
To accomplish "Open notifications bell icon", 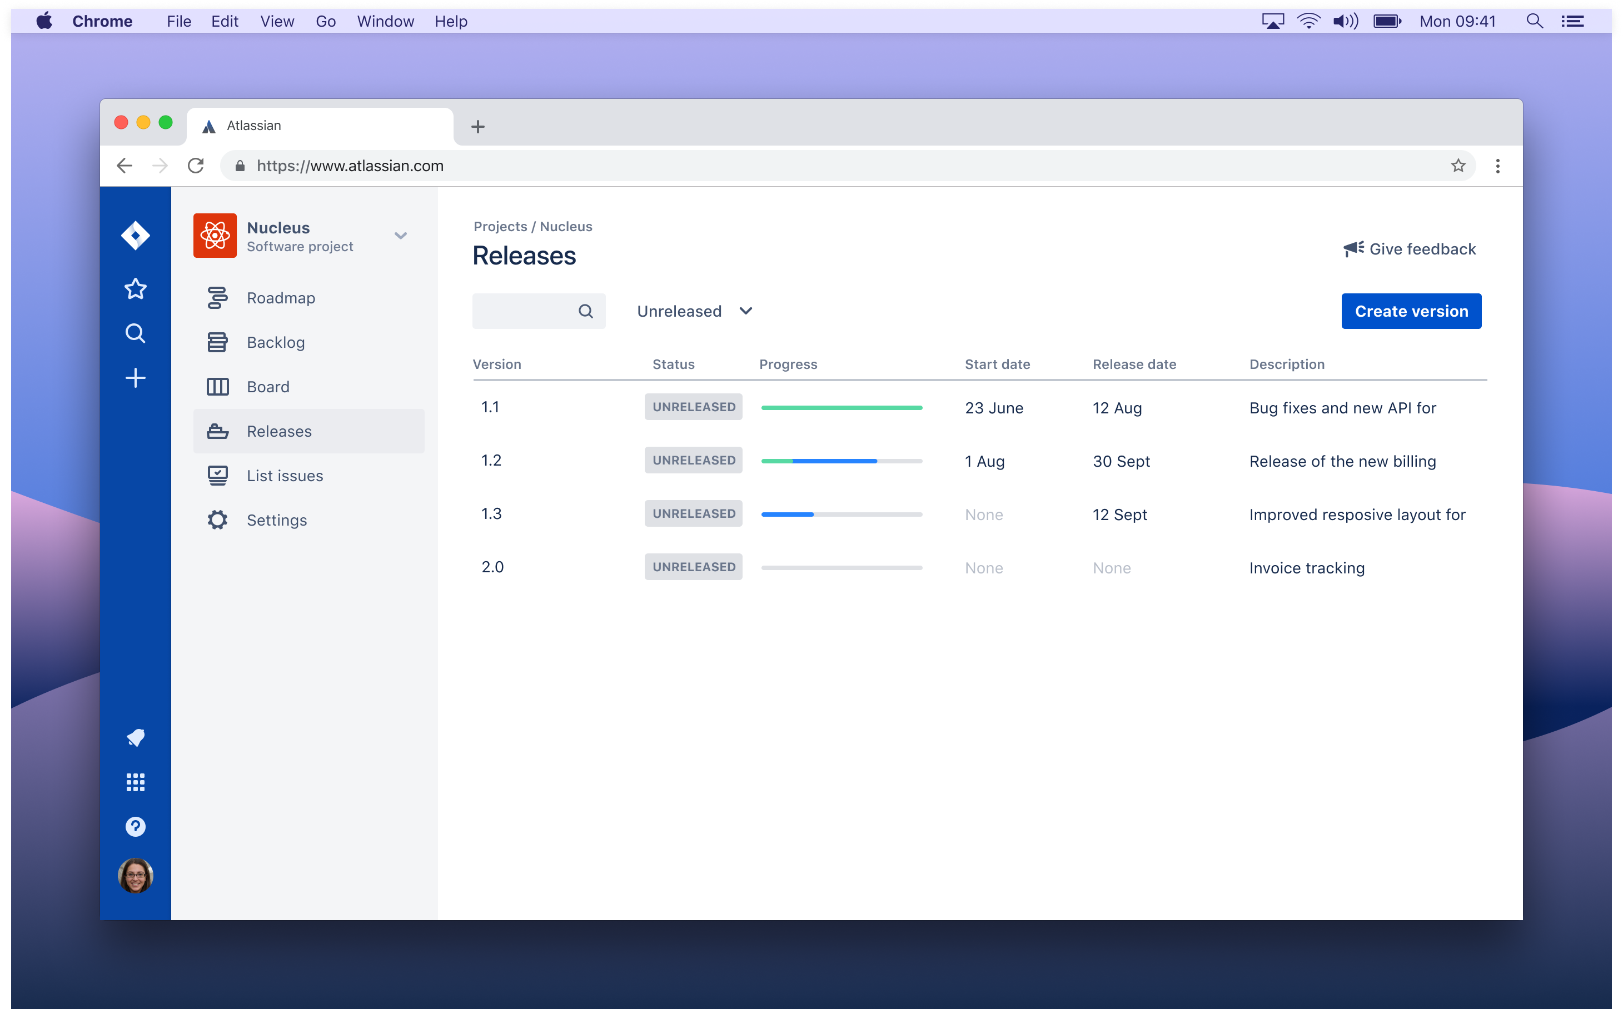I will pos(136,737).
